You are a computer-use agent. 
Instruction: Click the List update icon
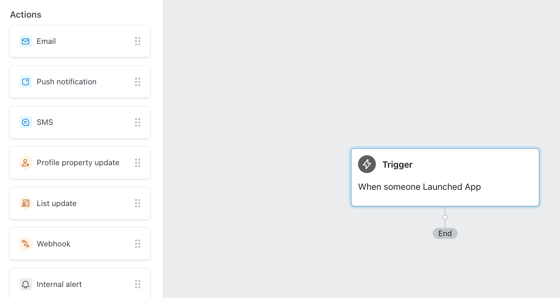click(26, 203)
